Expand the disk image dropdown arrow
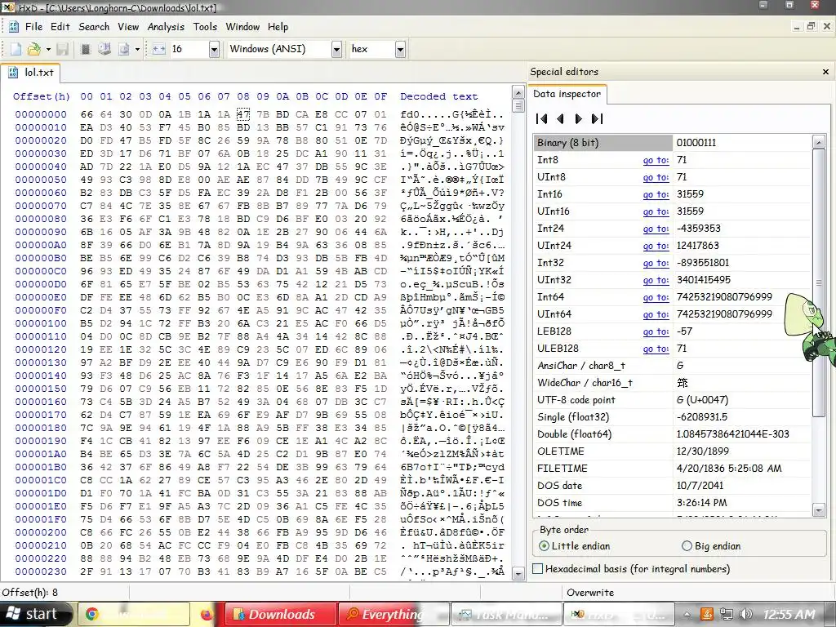The height and width of the screenshot is (627, 836). (x=137, y=49)
